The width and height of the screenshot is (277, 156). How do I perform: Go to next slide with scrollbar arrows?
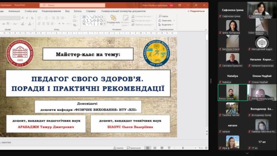click(207, 135)
